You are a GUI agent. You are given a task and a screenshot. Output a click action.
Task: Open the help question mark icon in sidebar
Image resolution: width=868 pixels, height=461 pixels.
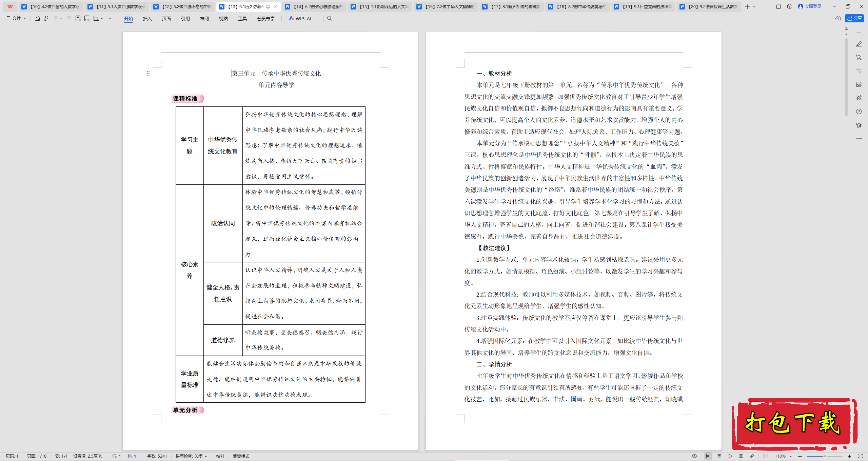tap(859, 112)
